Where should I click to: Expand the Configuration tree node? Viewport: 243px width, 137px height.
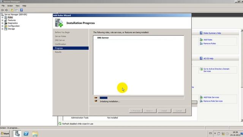[x=2, y=26]
